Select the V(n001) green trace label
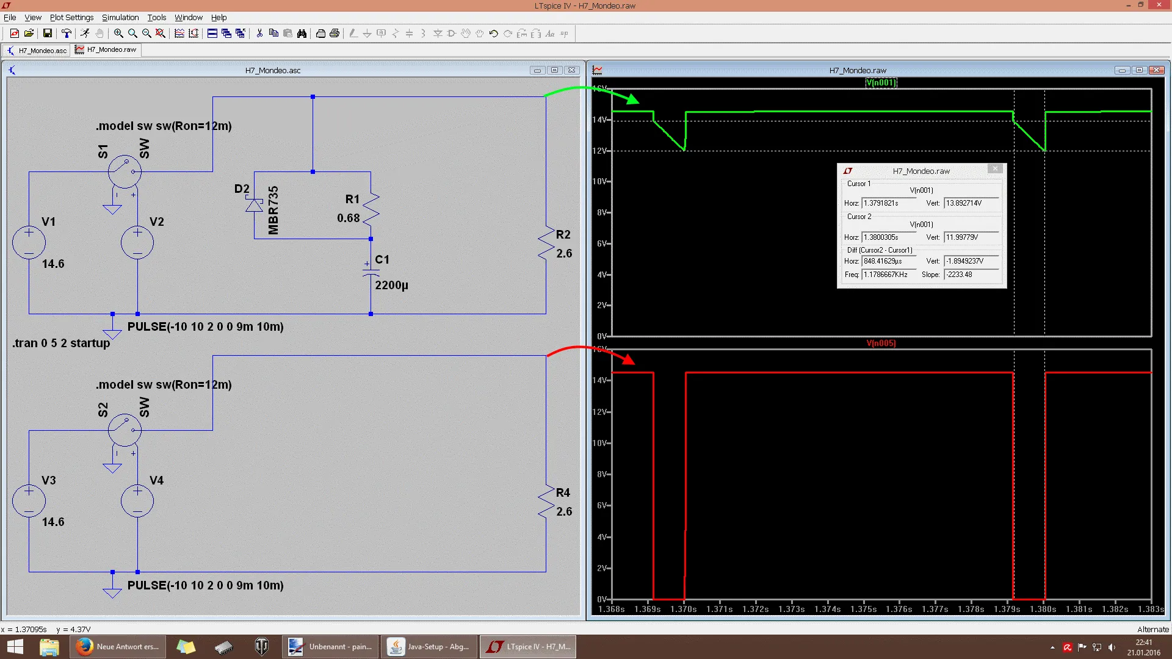Image resolution: width=1172 pixels, height=659 pixels. (x=881, y=82)
